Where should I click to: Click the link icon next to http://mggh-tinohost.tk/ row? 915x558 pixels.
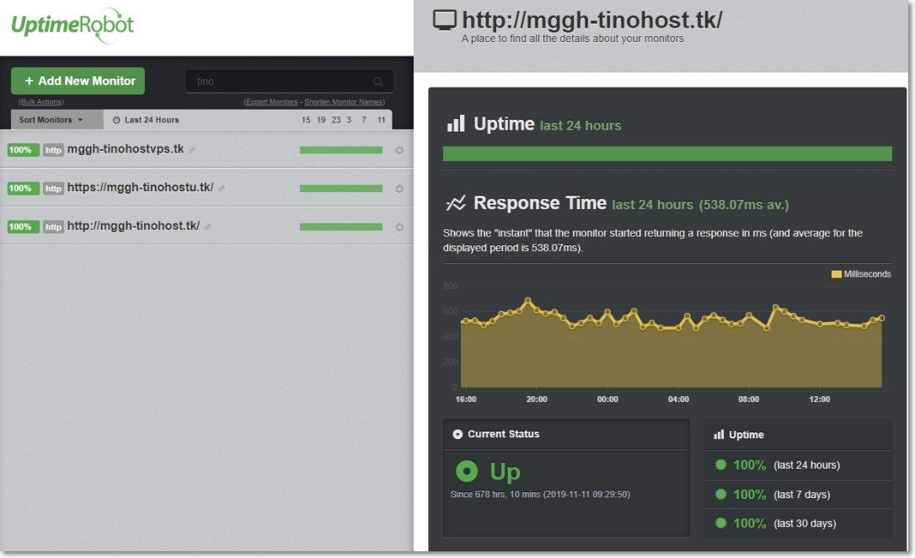tap(208, 227)
